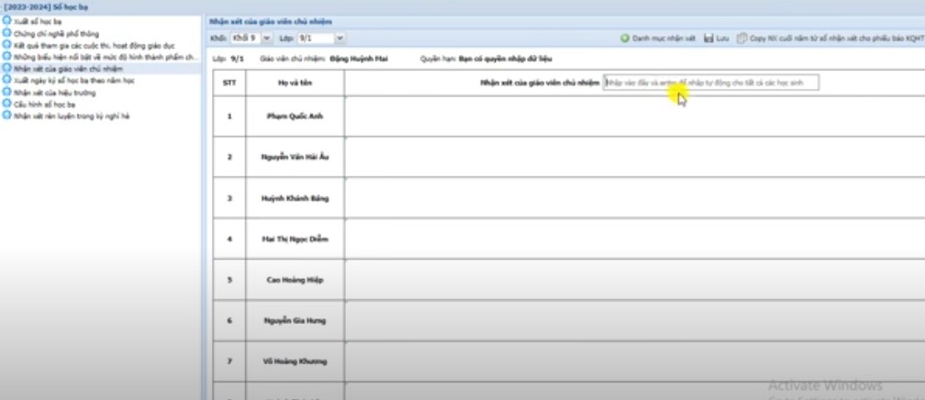Select 'Nhận xét của giáo viên chủ nhiệm' in sidebar
This screenshot has width=925, height=400.
(62, 69)
